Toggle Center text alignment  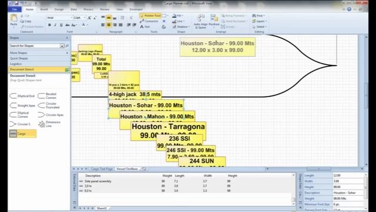pyautogui.click(x=109, y=25)
